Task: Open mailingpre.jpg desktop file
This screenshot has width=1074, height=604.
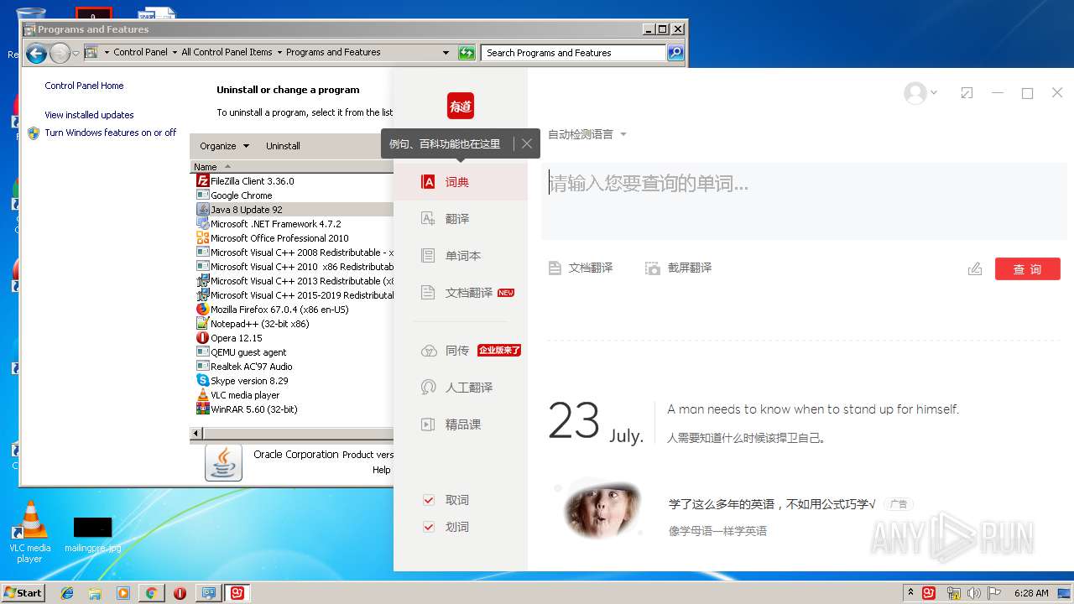Action: click(x=92, y=534)
